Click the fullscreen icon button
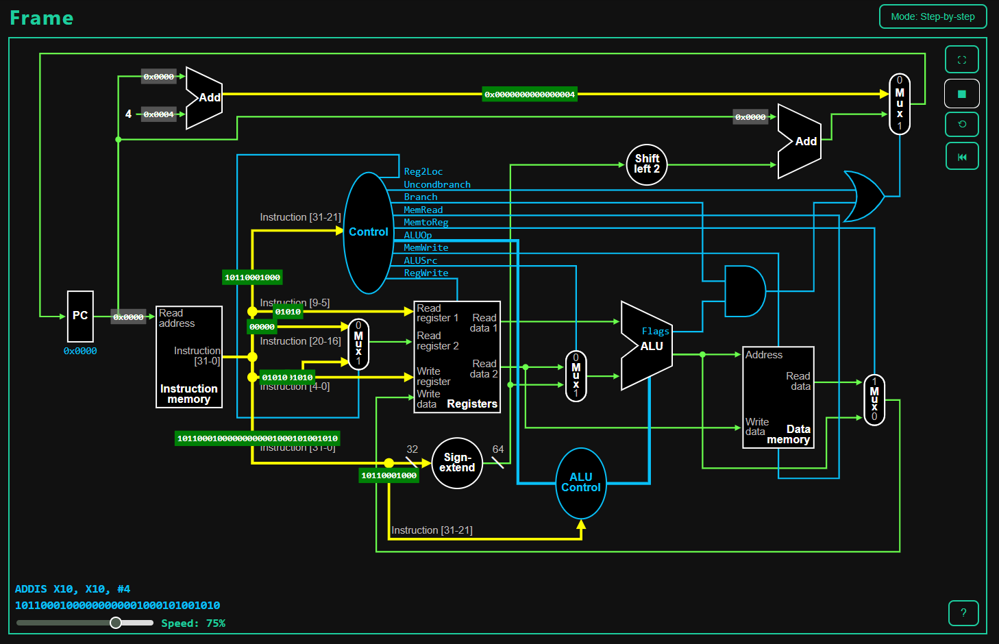 (961, 60)
